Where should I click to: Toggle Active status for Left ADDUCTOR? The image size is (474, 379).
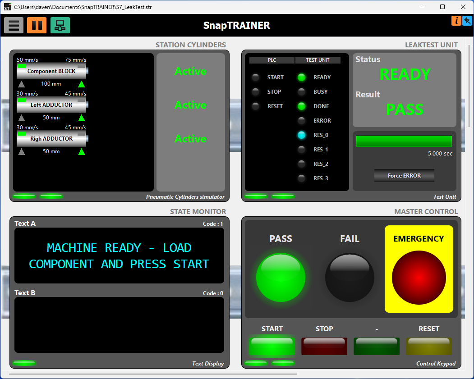pyautogui.click(x=190, y=105)
